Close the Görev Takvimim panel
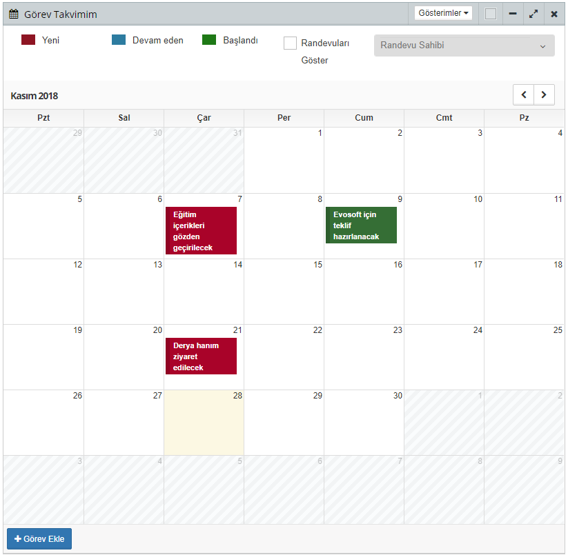Screen dimensions: 568x555 pos(554,14)
